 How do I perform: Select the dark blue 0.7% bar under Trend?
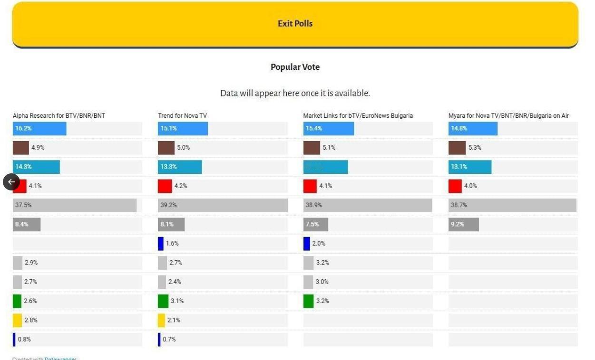(160, 339)
